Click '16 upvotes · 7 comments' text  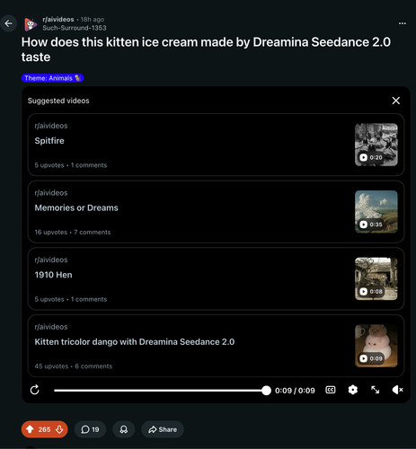(73, 233)
